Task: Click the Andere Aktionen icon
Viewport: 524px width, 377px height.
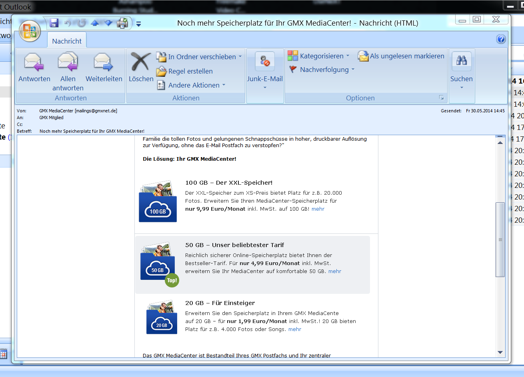Action: point(161,85)
